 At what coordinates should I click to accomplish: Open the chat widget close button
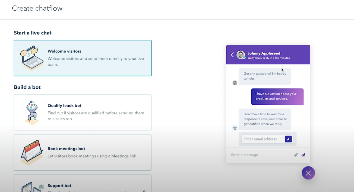pyautogui.click(x=308, y=173)
